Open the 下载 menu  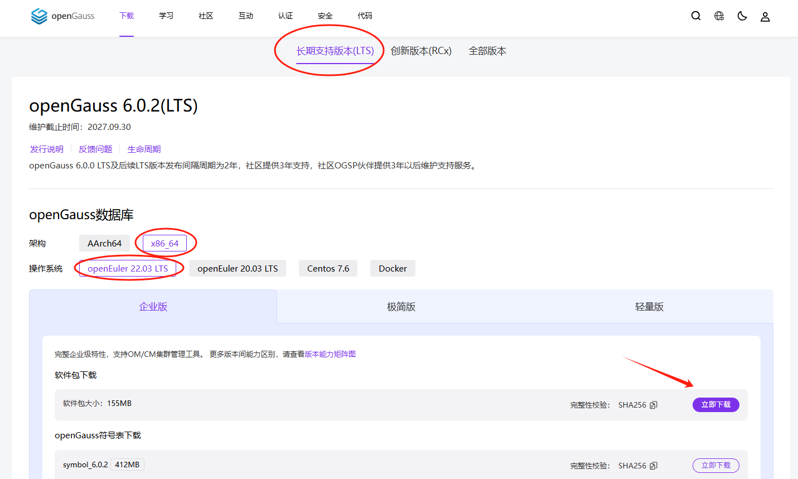tap(127, 16)
